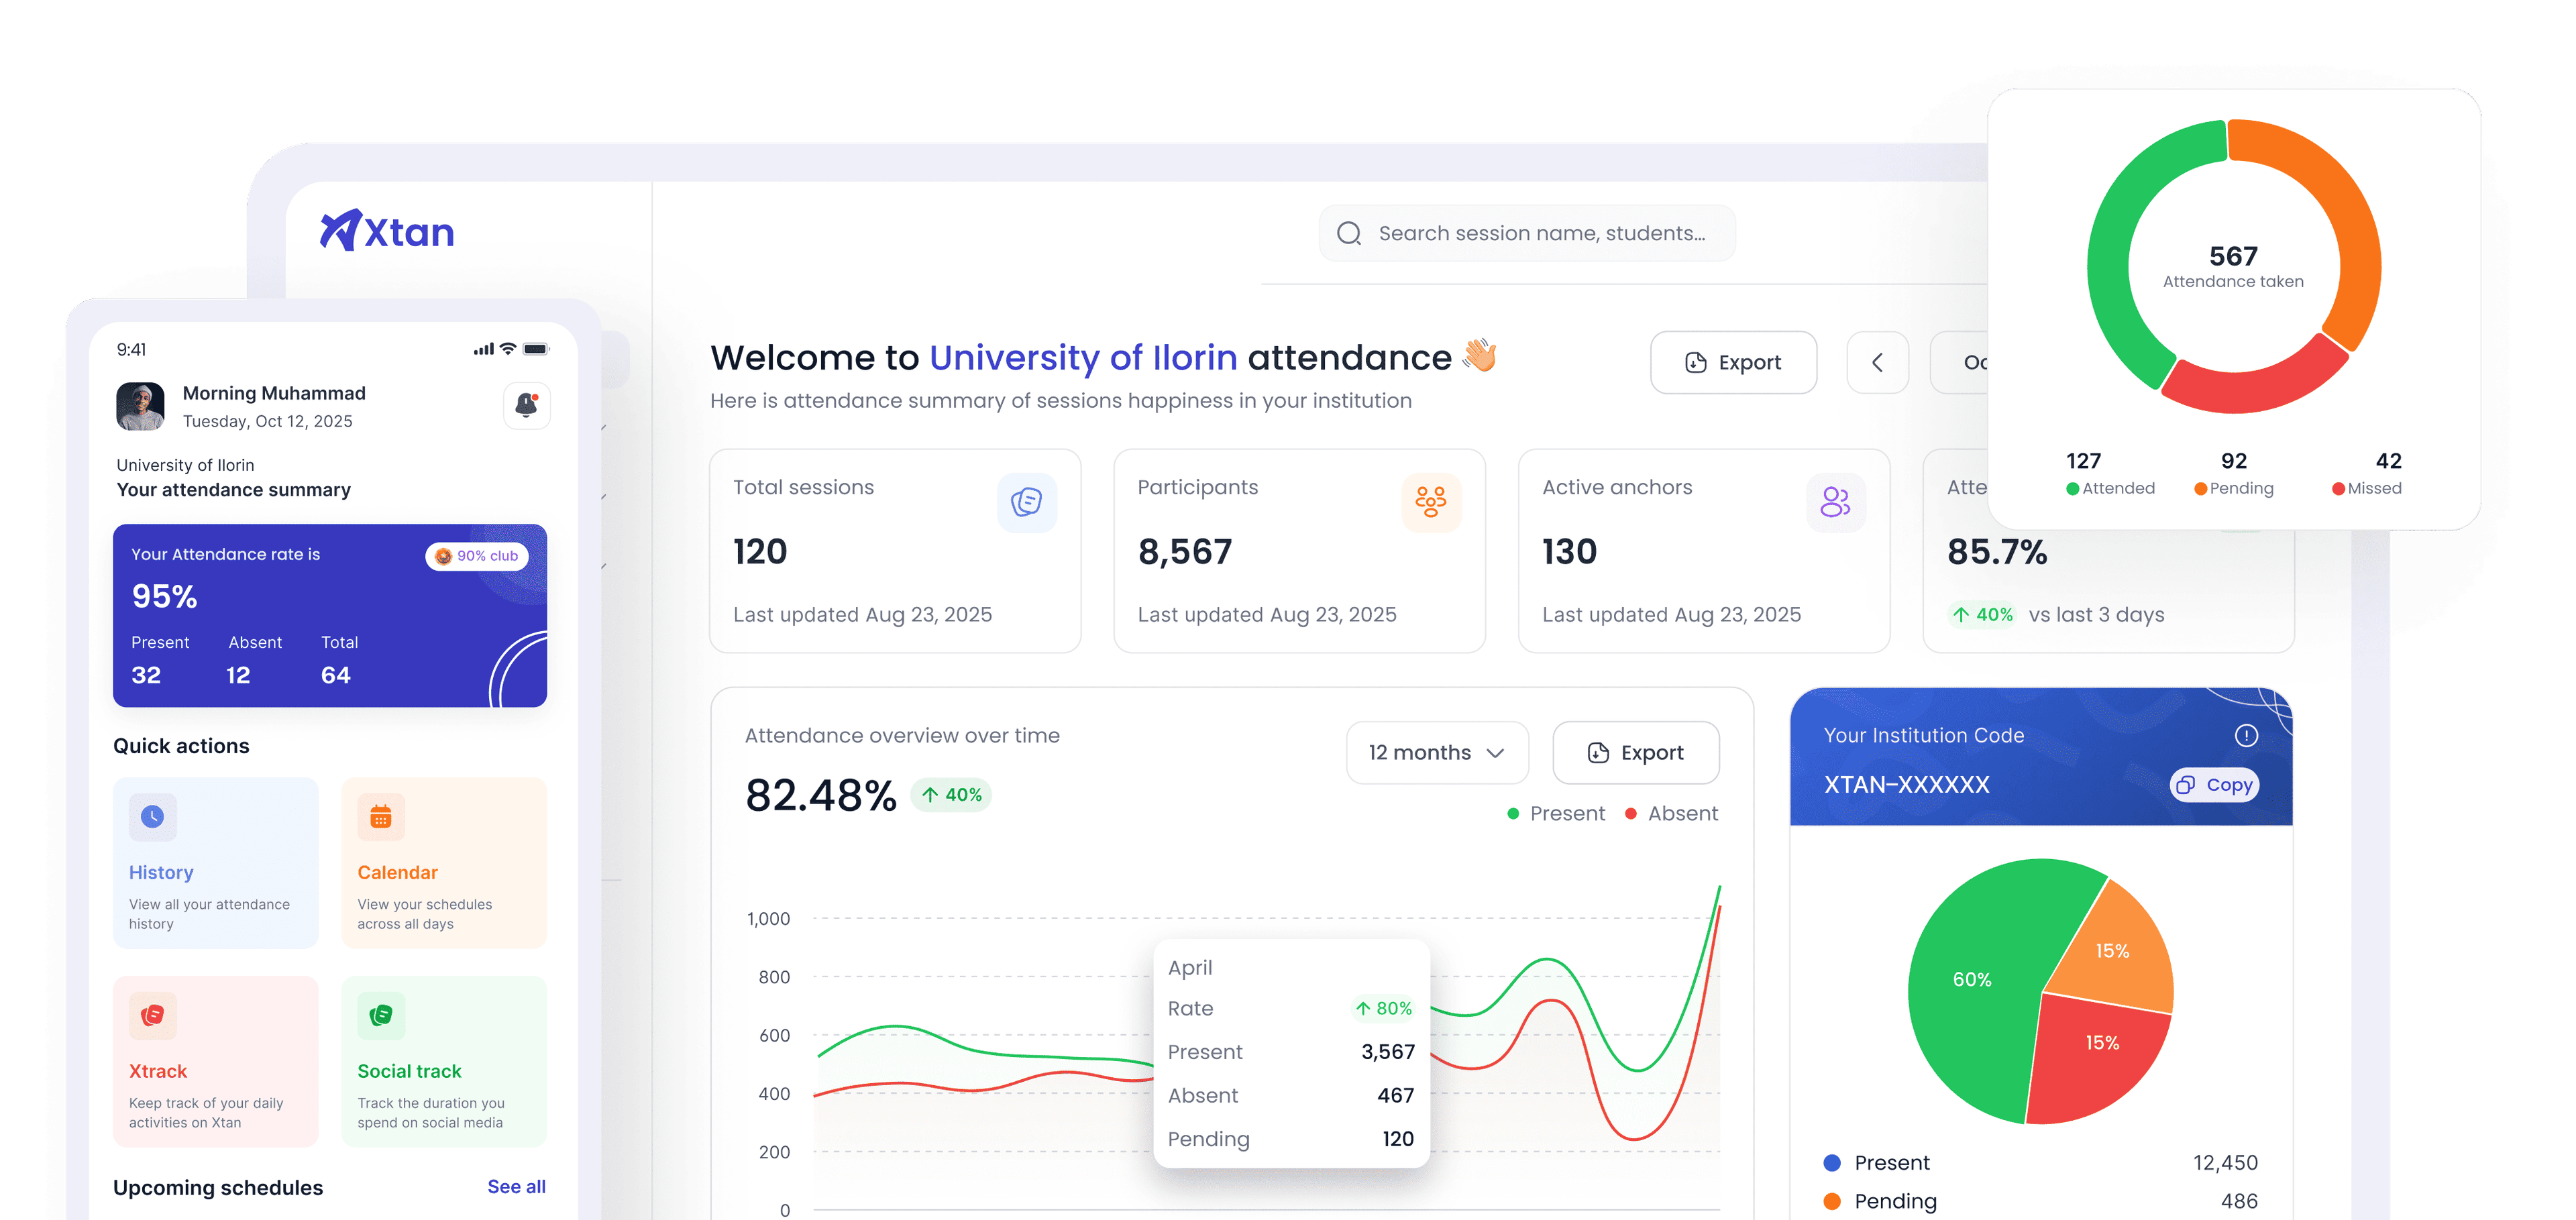This screenshot has height=1220, width=2576.
Task: Click the 90% club badge
Action: [x=477, y=556]
